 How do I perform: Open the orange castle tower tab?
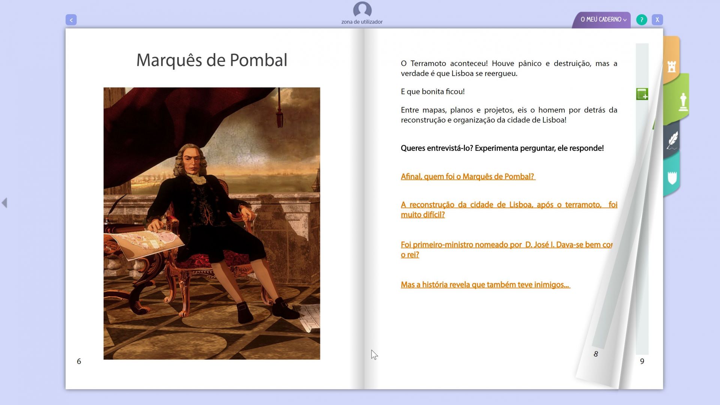[672, 66]
